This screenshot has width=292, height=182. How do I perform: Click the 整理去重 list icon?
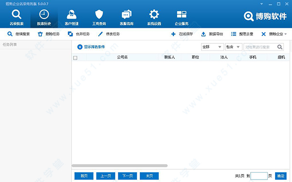pyautogui.click(x=234, y=34)
